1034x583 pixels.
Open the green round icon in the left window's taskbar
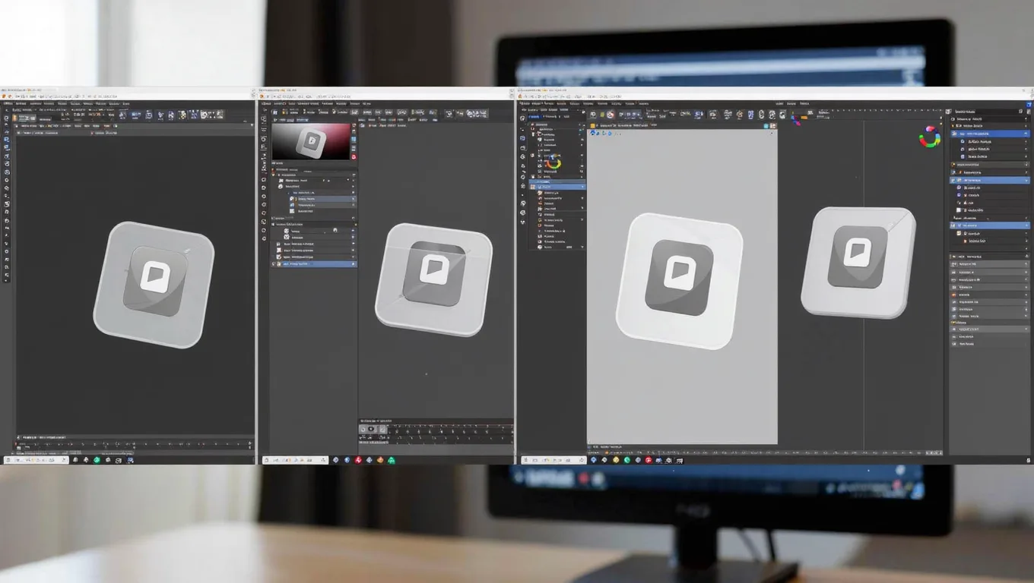coord(97,460)
